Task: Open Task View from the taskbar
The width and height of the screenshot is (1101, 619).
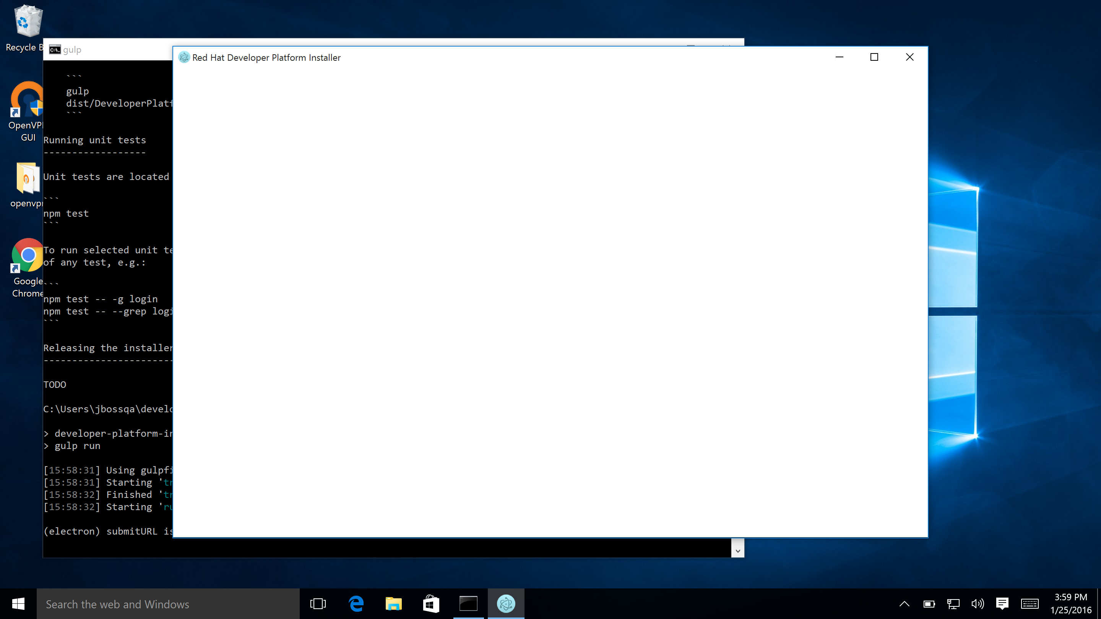Action: pyautogui.click(x=318, y=604)
